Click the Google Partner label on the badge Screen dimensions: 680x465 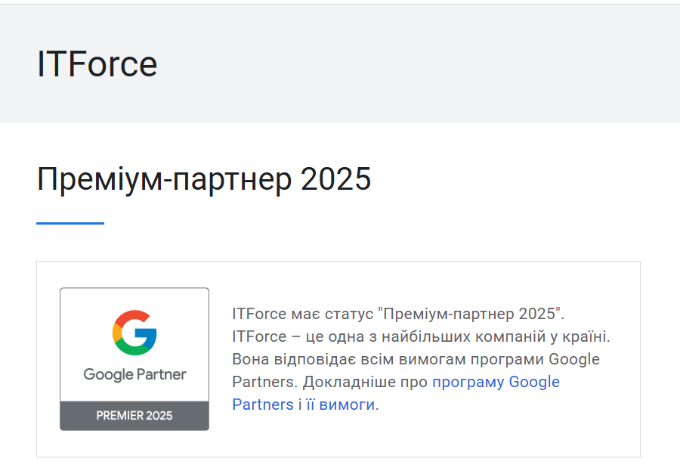click(x=135, y=374)
